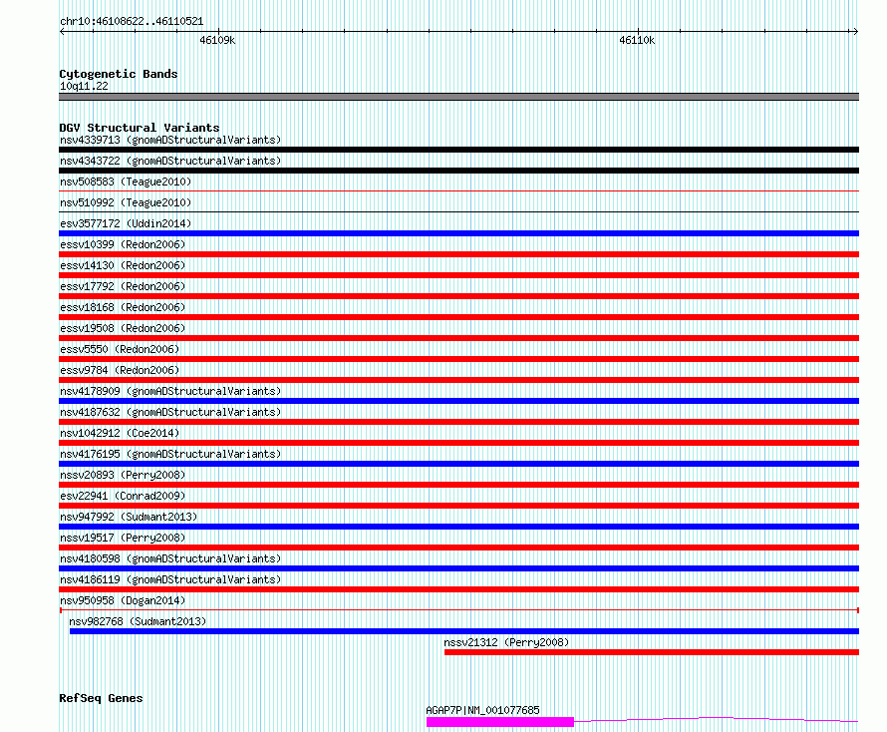Screen dimensions: 887x732
Task: Click the nsv982768 (Sudmant2013) label
Action: point(138,621)
